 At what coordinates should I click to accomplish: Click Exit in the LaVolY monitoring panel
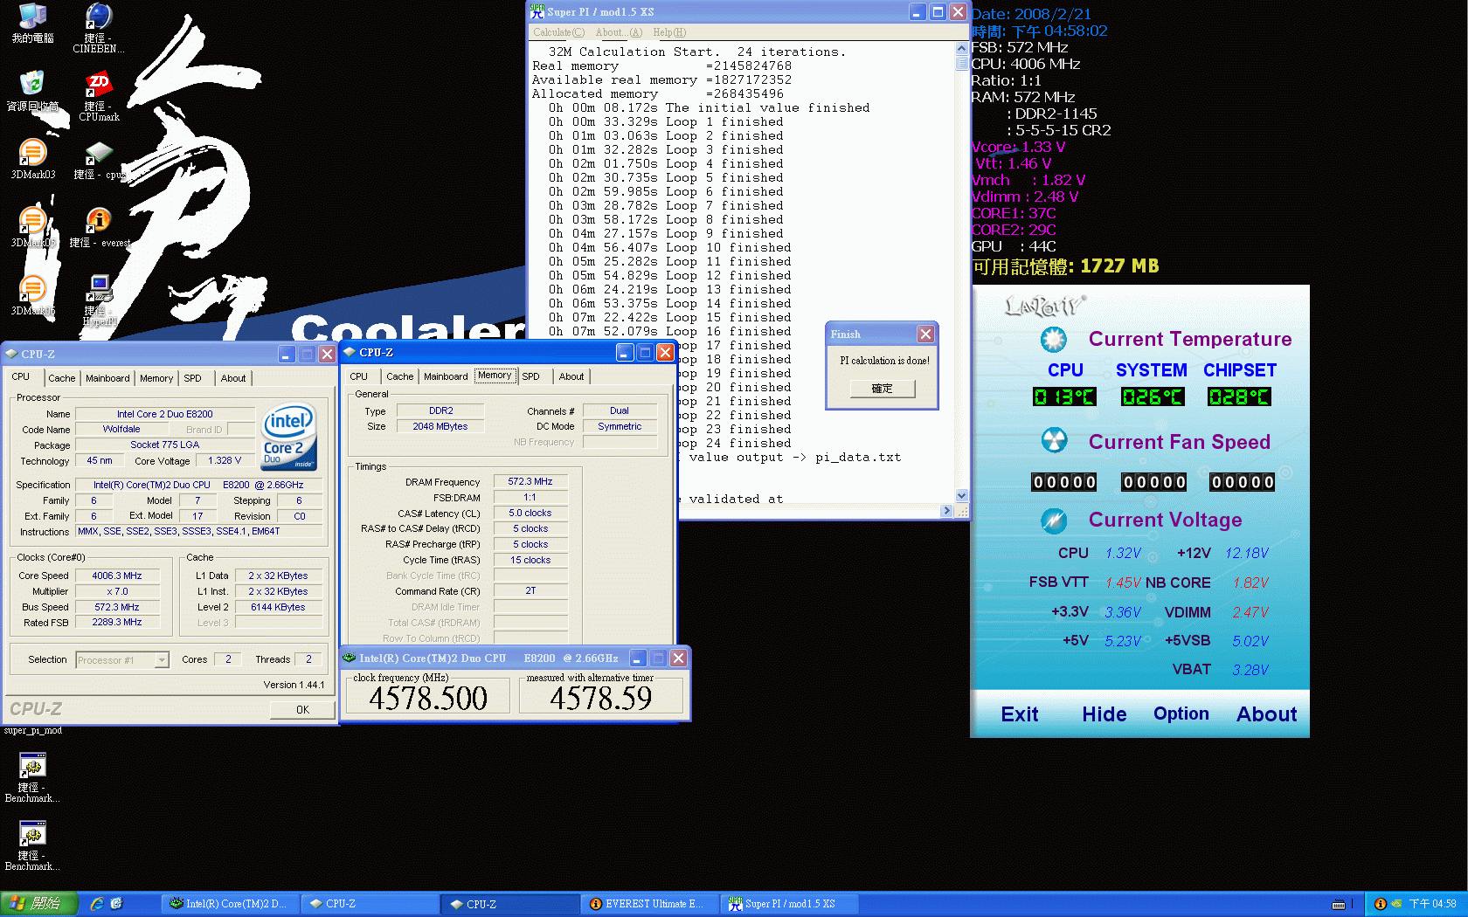(1019, 714)
